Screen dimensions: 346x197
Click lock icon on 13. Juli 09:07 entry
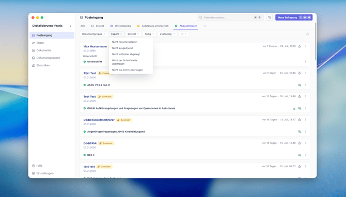point(300,166)
